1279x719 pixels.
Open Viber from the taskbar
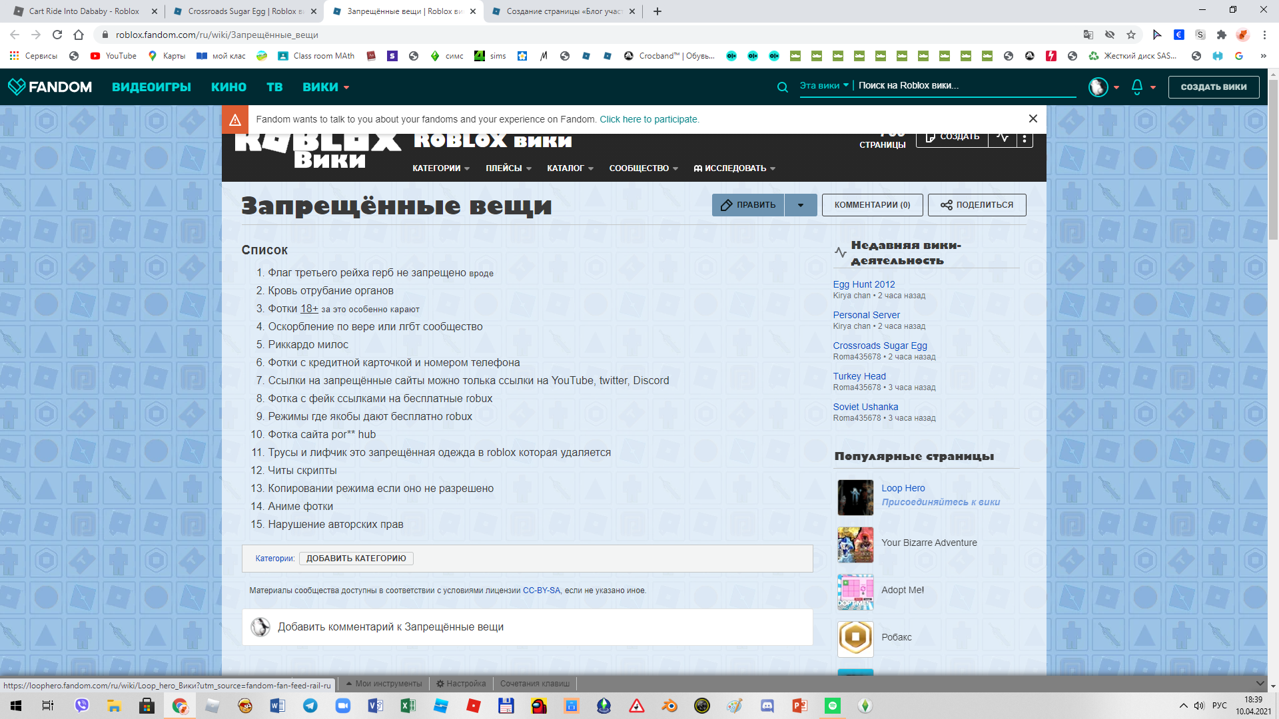82,706
